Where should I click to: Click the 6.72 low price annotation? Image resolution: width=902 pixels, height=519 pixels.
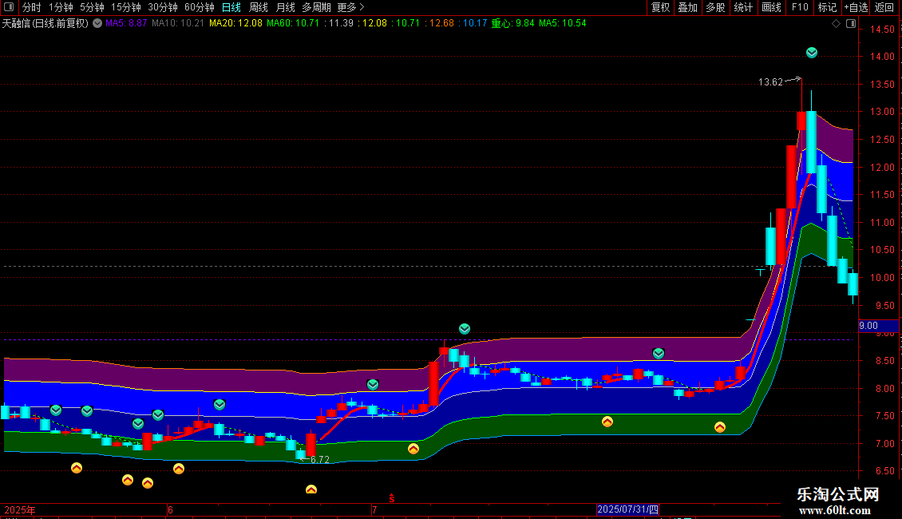pyautogui.click(x=320, y=460)
